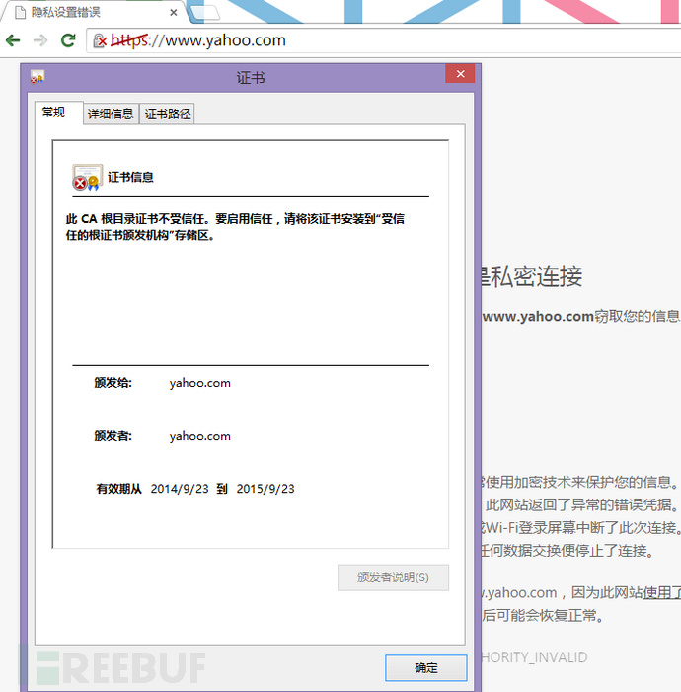
Task: Click the AUTHORITY_INVALID error code text
Action: (534, 657)
